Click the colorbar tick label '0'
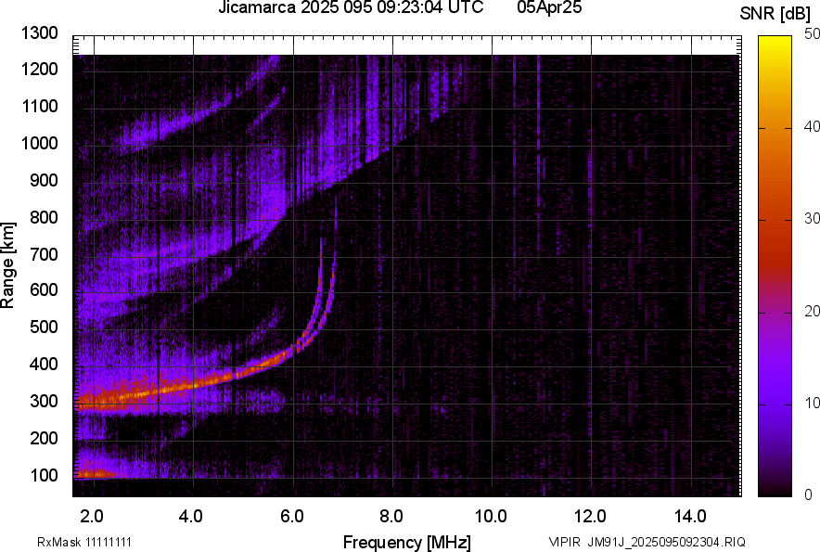Screen dimensions: 820x552 (x=809, y=494)
